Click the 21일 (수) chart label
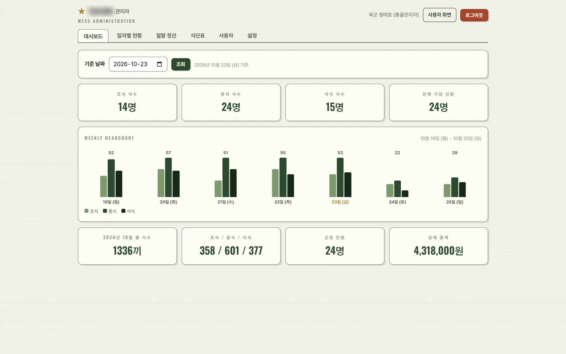The image size is (566, 354). coord(226,202)
